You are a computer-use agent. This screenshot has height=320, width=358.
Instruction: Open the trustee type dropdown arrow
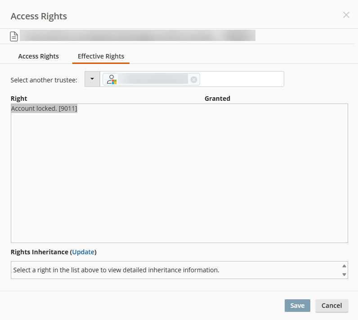92,79
